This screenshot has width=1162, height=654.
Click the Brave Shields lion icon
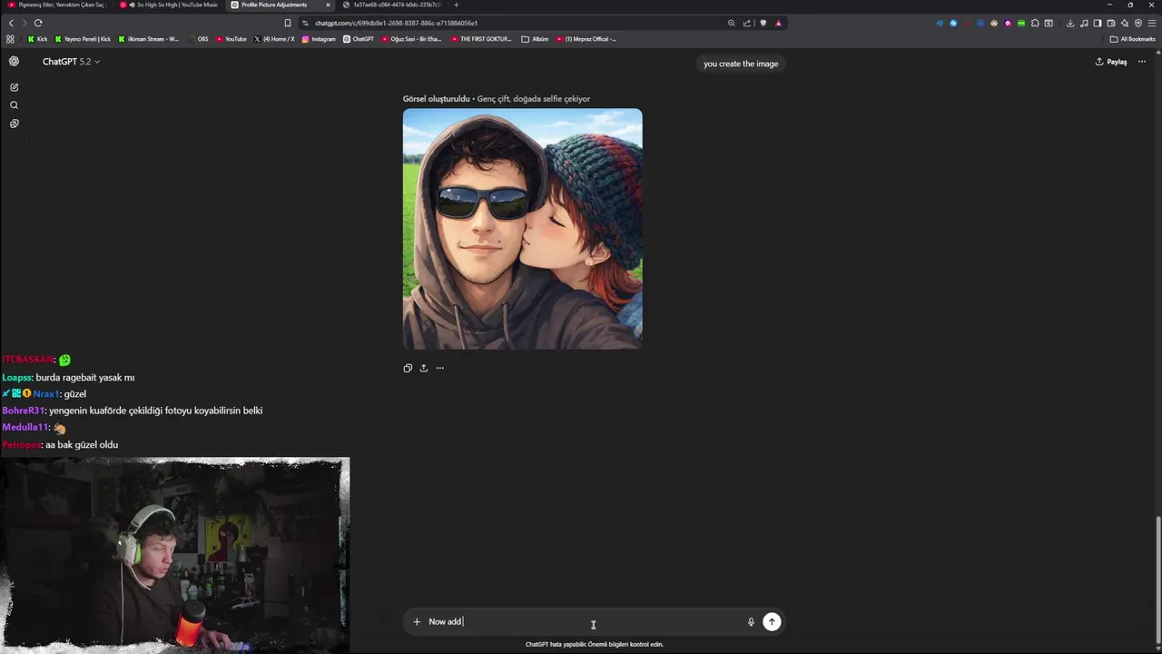763,23
